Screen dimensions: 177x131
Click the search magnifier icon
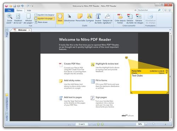159,10
